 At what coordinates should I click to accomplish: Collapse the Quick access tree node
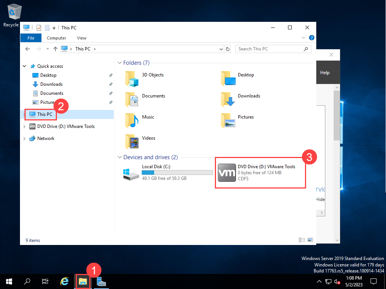[x=25, y=66]
